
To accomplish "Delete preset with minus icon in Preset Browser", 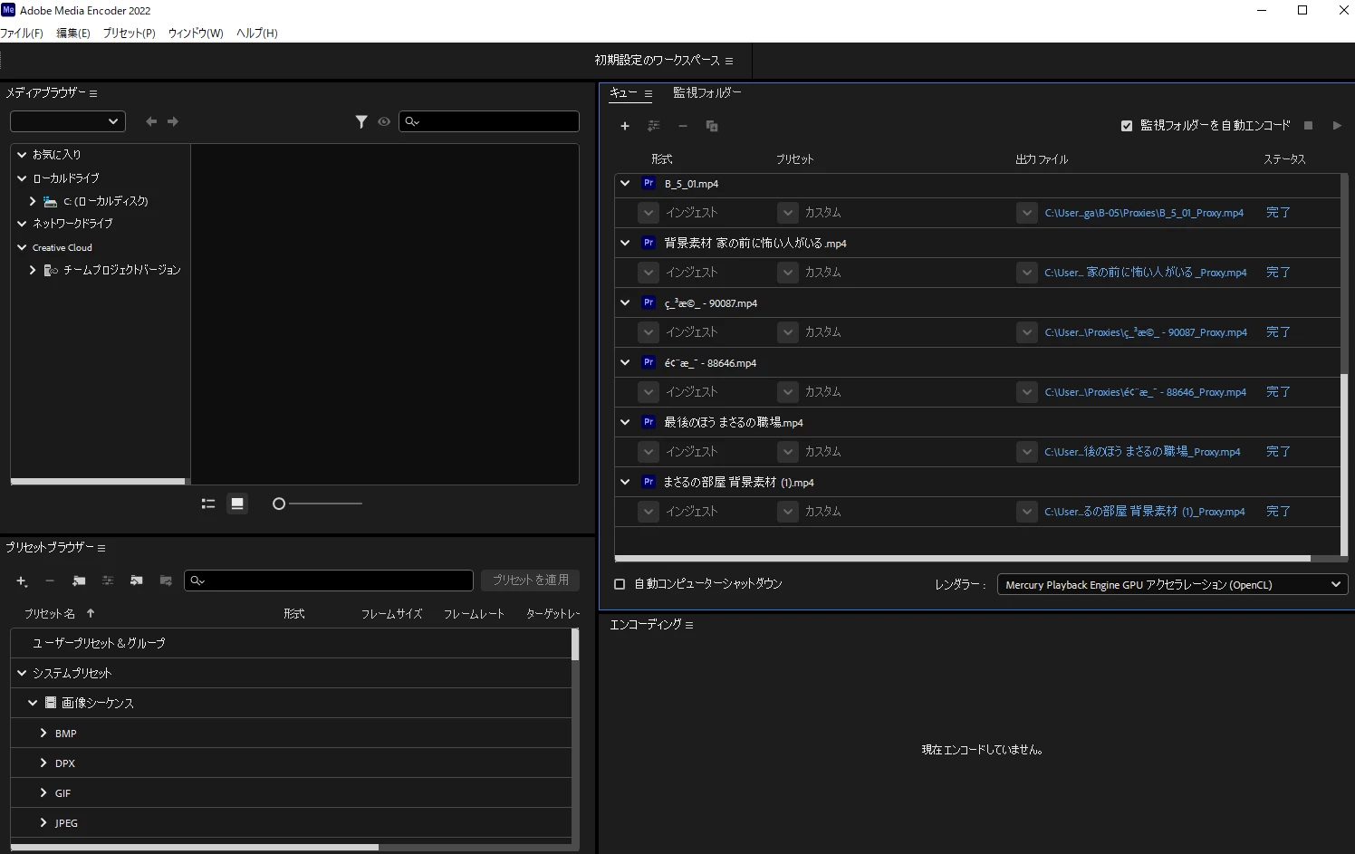I will click(50, 581).
